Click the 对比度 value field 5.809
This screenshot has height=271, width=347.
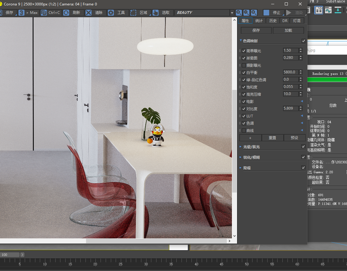click(291, 108)
